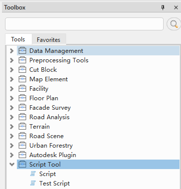The image size is (181, 189).
Task: Expand the Urban Forestry node
Action: coord(12,146)
